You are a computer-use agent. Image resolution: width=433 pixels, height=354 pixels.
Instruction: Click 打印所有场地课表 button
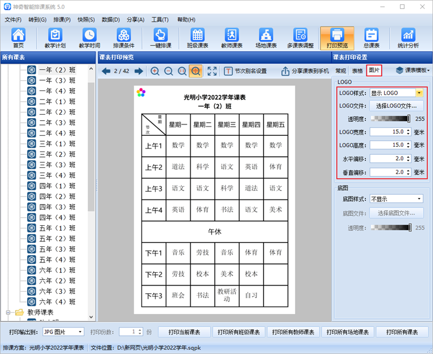[x=347, y=332]
